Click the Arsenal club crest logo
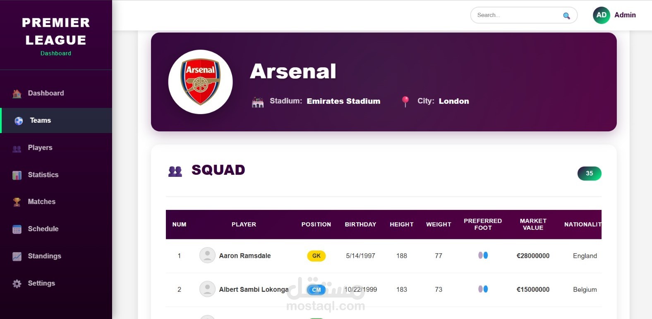The image size is (652, 319). [200, 82]
